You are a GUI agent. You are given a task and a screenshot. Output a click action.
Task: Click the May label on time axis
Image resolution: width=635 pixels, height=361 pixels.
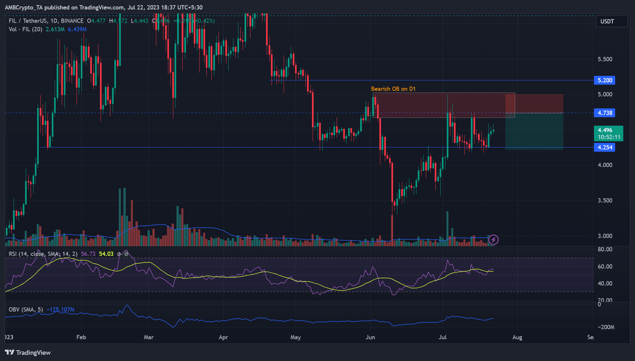coord(296,337)
